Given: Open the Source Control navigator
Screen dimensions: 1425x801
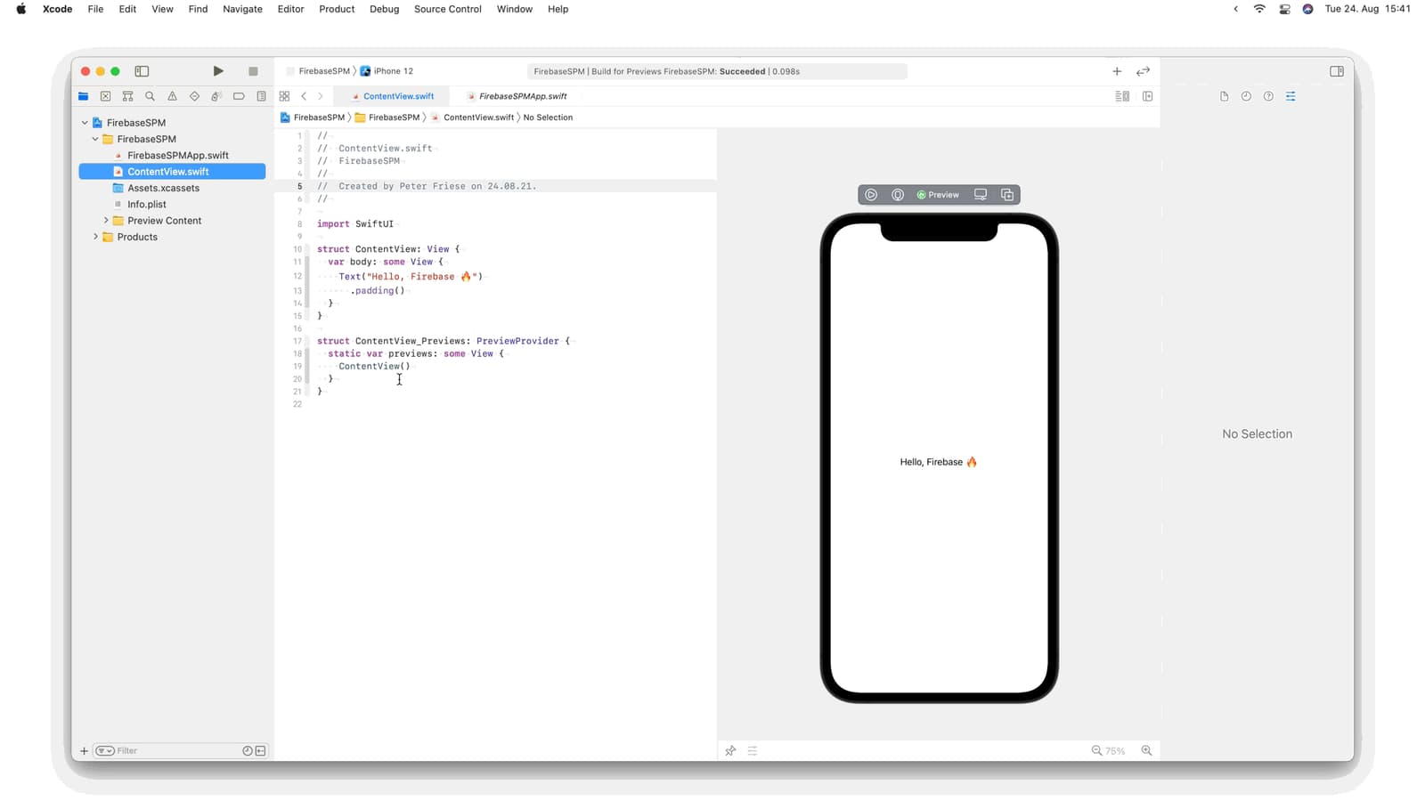Looking at the screenshot, I should point(105,96).
